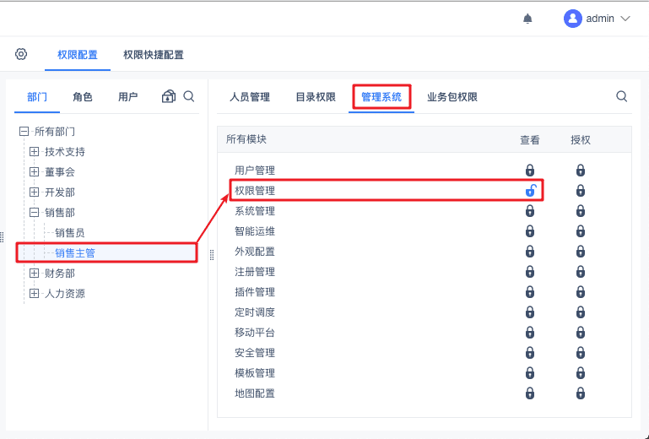Screen dimensions: 649x439
Task: Switch to the 目录权限 tab
Action: coord(316,97)
